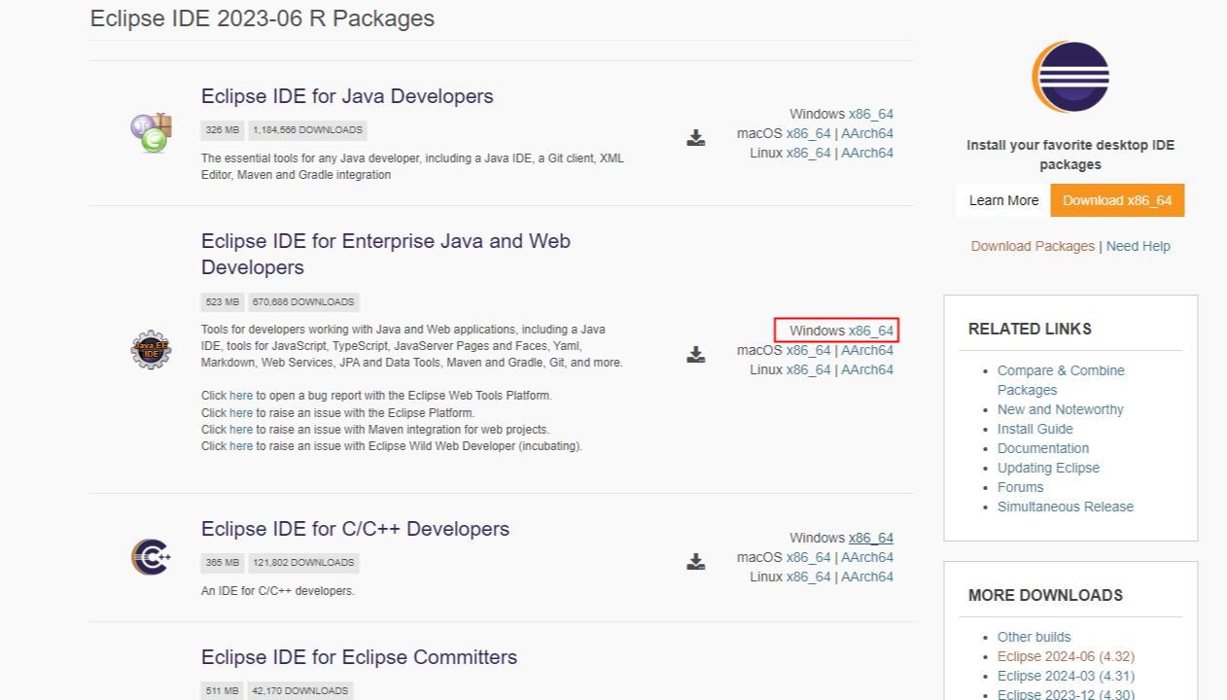1227x700 pixels.
Task: Open Eclipse IDE for Java Developers title link
Action: pyautogui.click(x=347, y=96)
